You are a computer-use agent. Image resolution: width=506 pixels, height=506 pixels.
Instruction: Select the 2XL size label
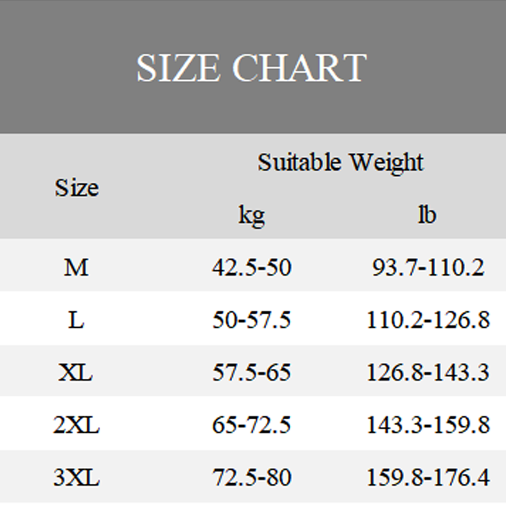(76, 425)
